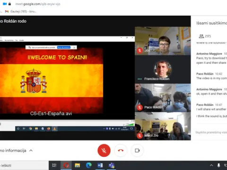
Task: Expand the meeting information chevron
Action: click(x=31, y=151)
